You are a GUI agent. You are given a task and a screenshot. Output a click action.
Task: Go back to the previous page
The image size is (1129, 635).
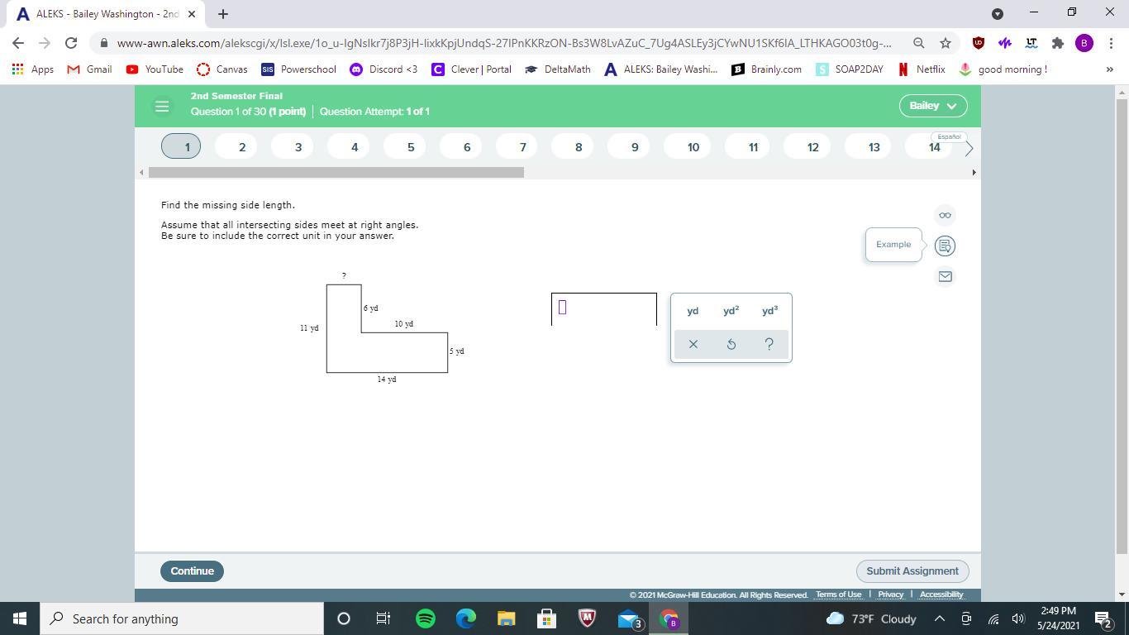(x=18, y=43)
